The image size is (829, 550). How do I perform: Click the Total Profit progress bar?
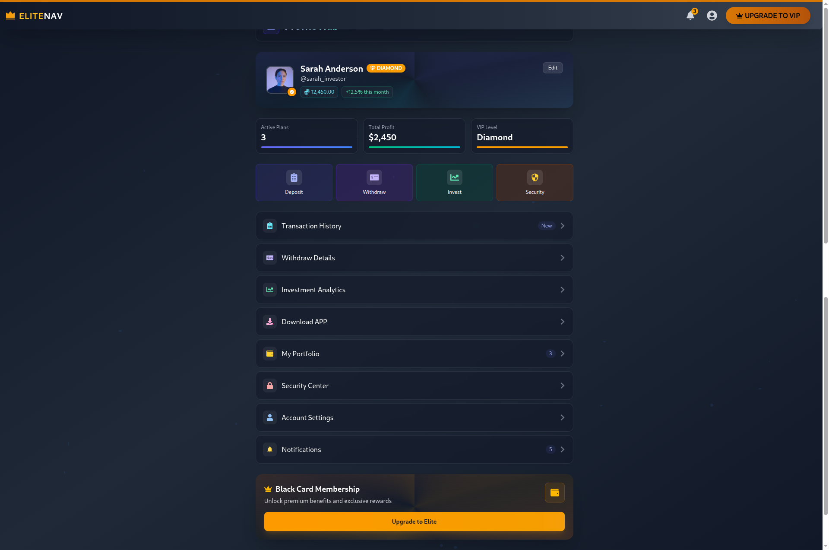click(414, 147)
